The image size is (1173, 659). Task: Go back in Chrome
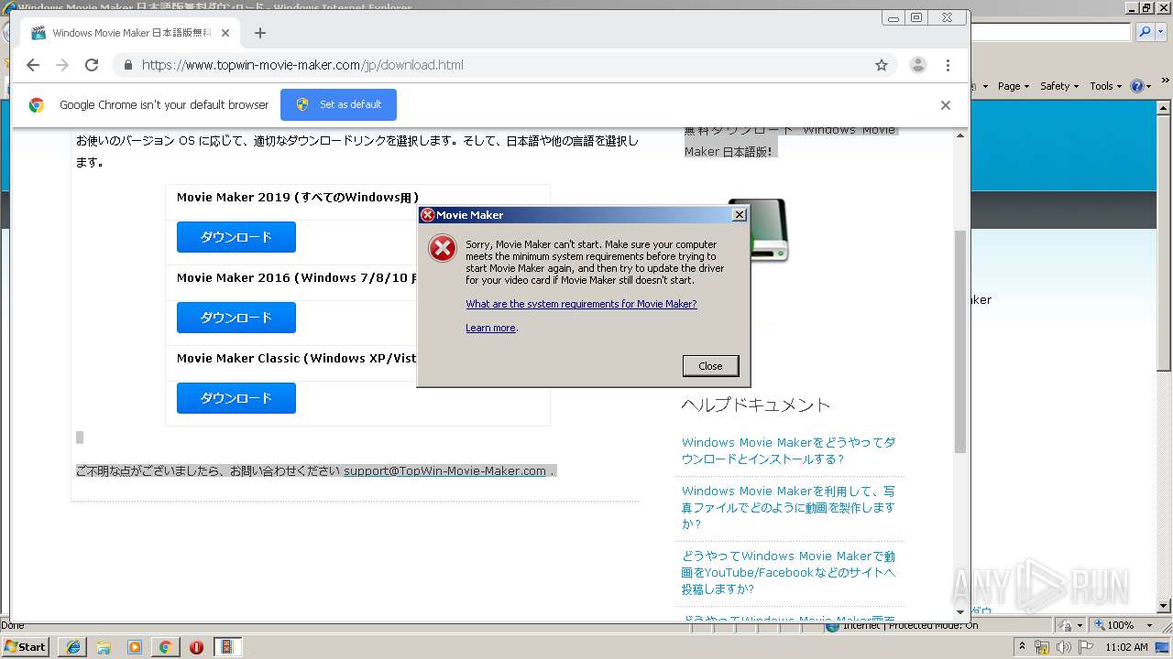click(x=33, y=65)
